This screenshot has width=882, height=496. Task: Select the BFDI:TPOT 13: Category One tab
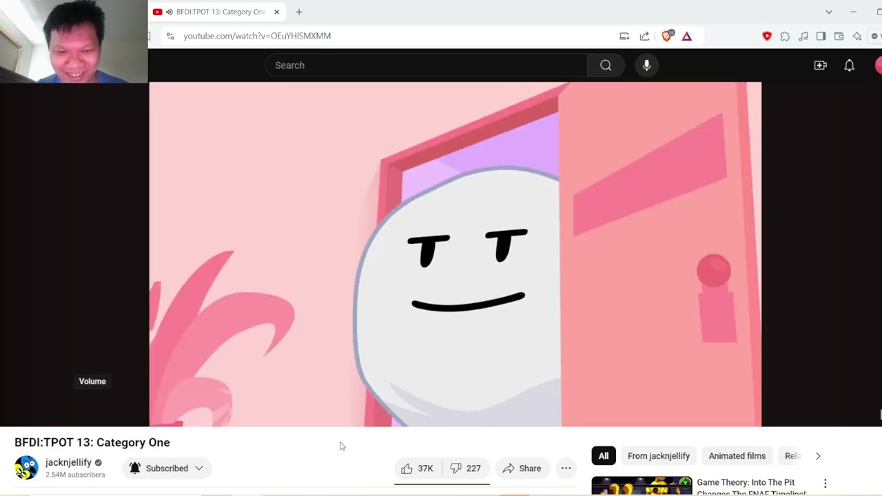pyautogui.click(x=216, y=12)
